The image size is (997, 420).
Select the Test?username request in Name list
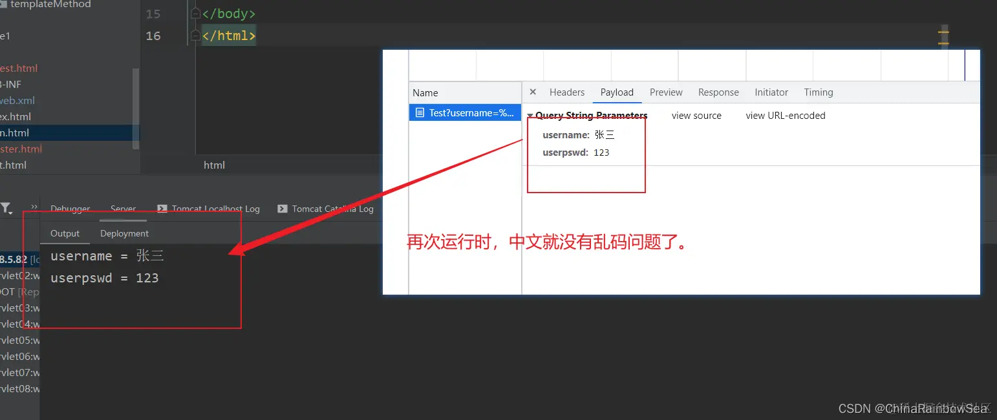coord(469,112)
